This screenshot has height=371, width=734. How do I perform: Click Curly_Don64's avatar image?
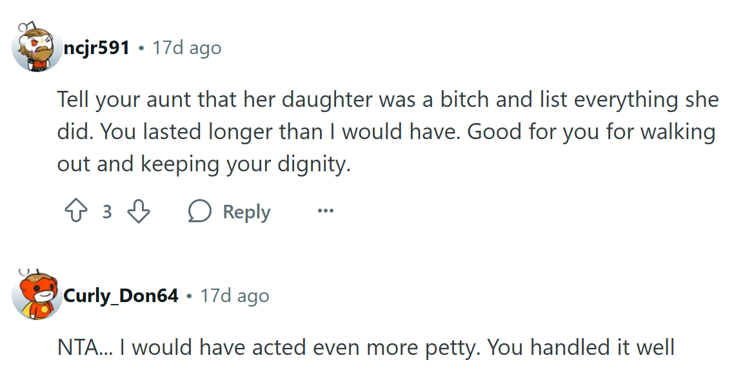click(x=37, y=296)
